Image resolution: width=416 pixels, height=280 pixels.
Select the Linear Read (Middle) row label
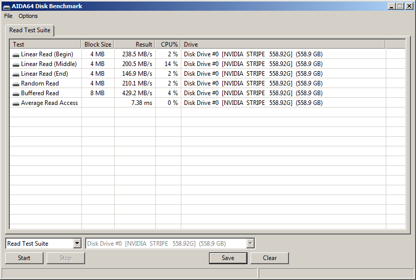(49, 64)
